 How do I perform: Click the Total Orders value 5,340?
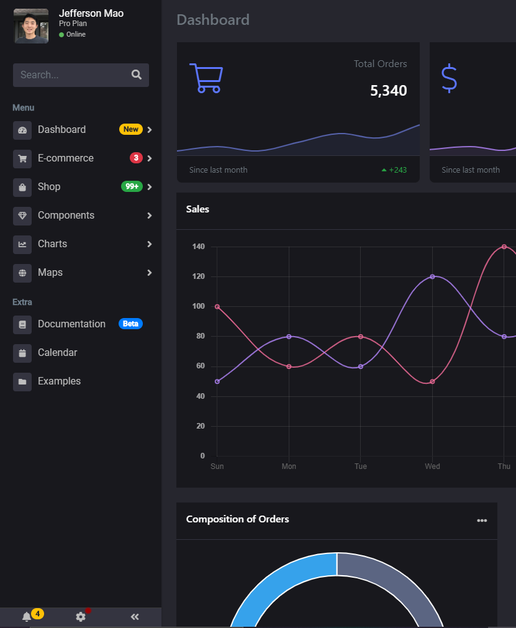(x=388, y=91)
